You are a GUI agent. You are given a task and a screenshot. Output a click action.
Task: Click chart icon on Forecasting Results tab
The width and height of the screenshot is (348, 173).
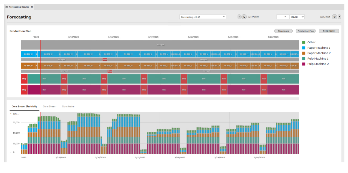point(7,7)
